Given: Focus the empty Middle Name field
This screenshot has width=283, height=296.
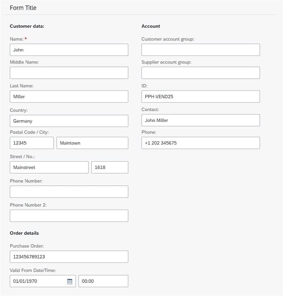Looking at the screenshot, I should (69, 73).
